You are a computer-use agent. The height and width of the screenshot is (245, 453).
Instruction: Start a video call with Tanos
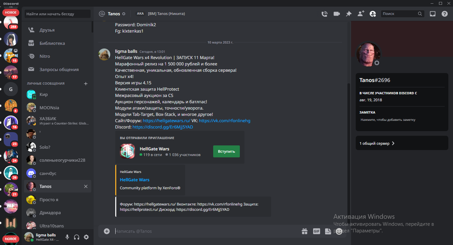pos(336,14)
